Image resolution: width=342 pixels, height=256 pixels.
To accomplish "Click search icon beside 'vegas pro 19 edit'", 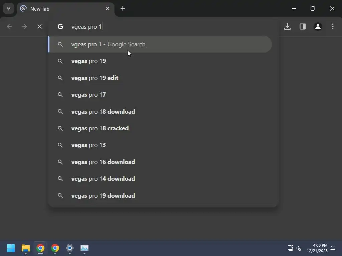I will coord(60,78).
